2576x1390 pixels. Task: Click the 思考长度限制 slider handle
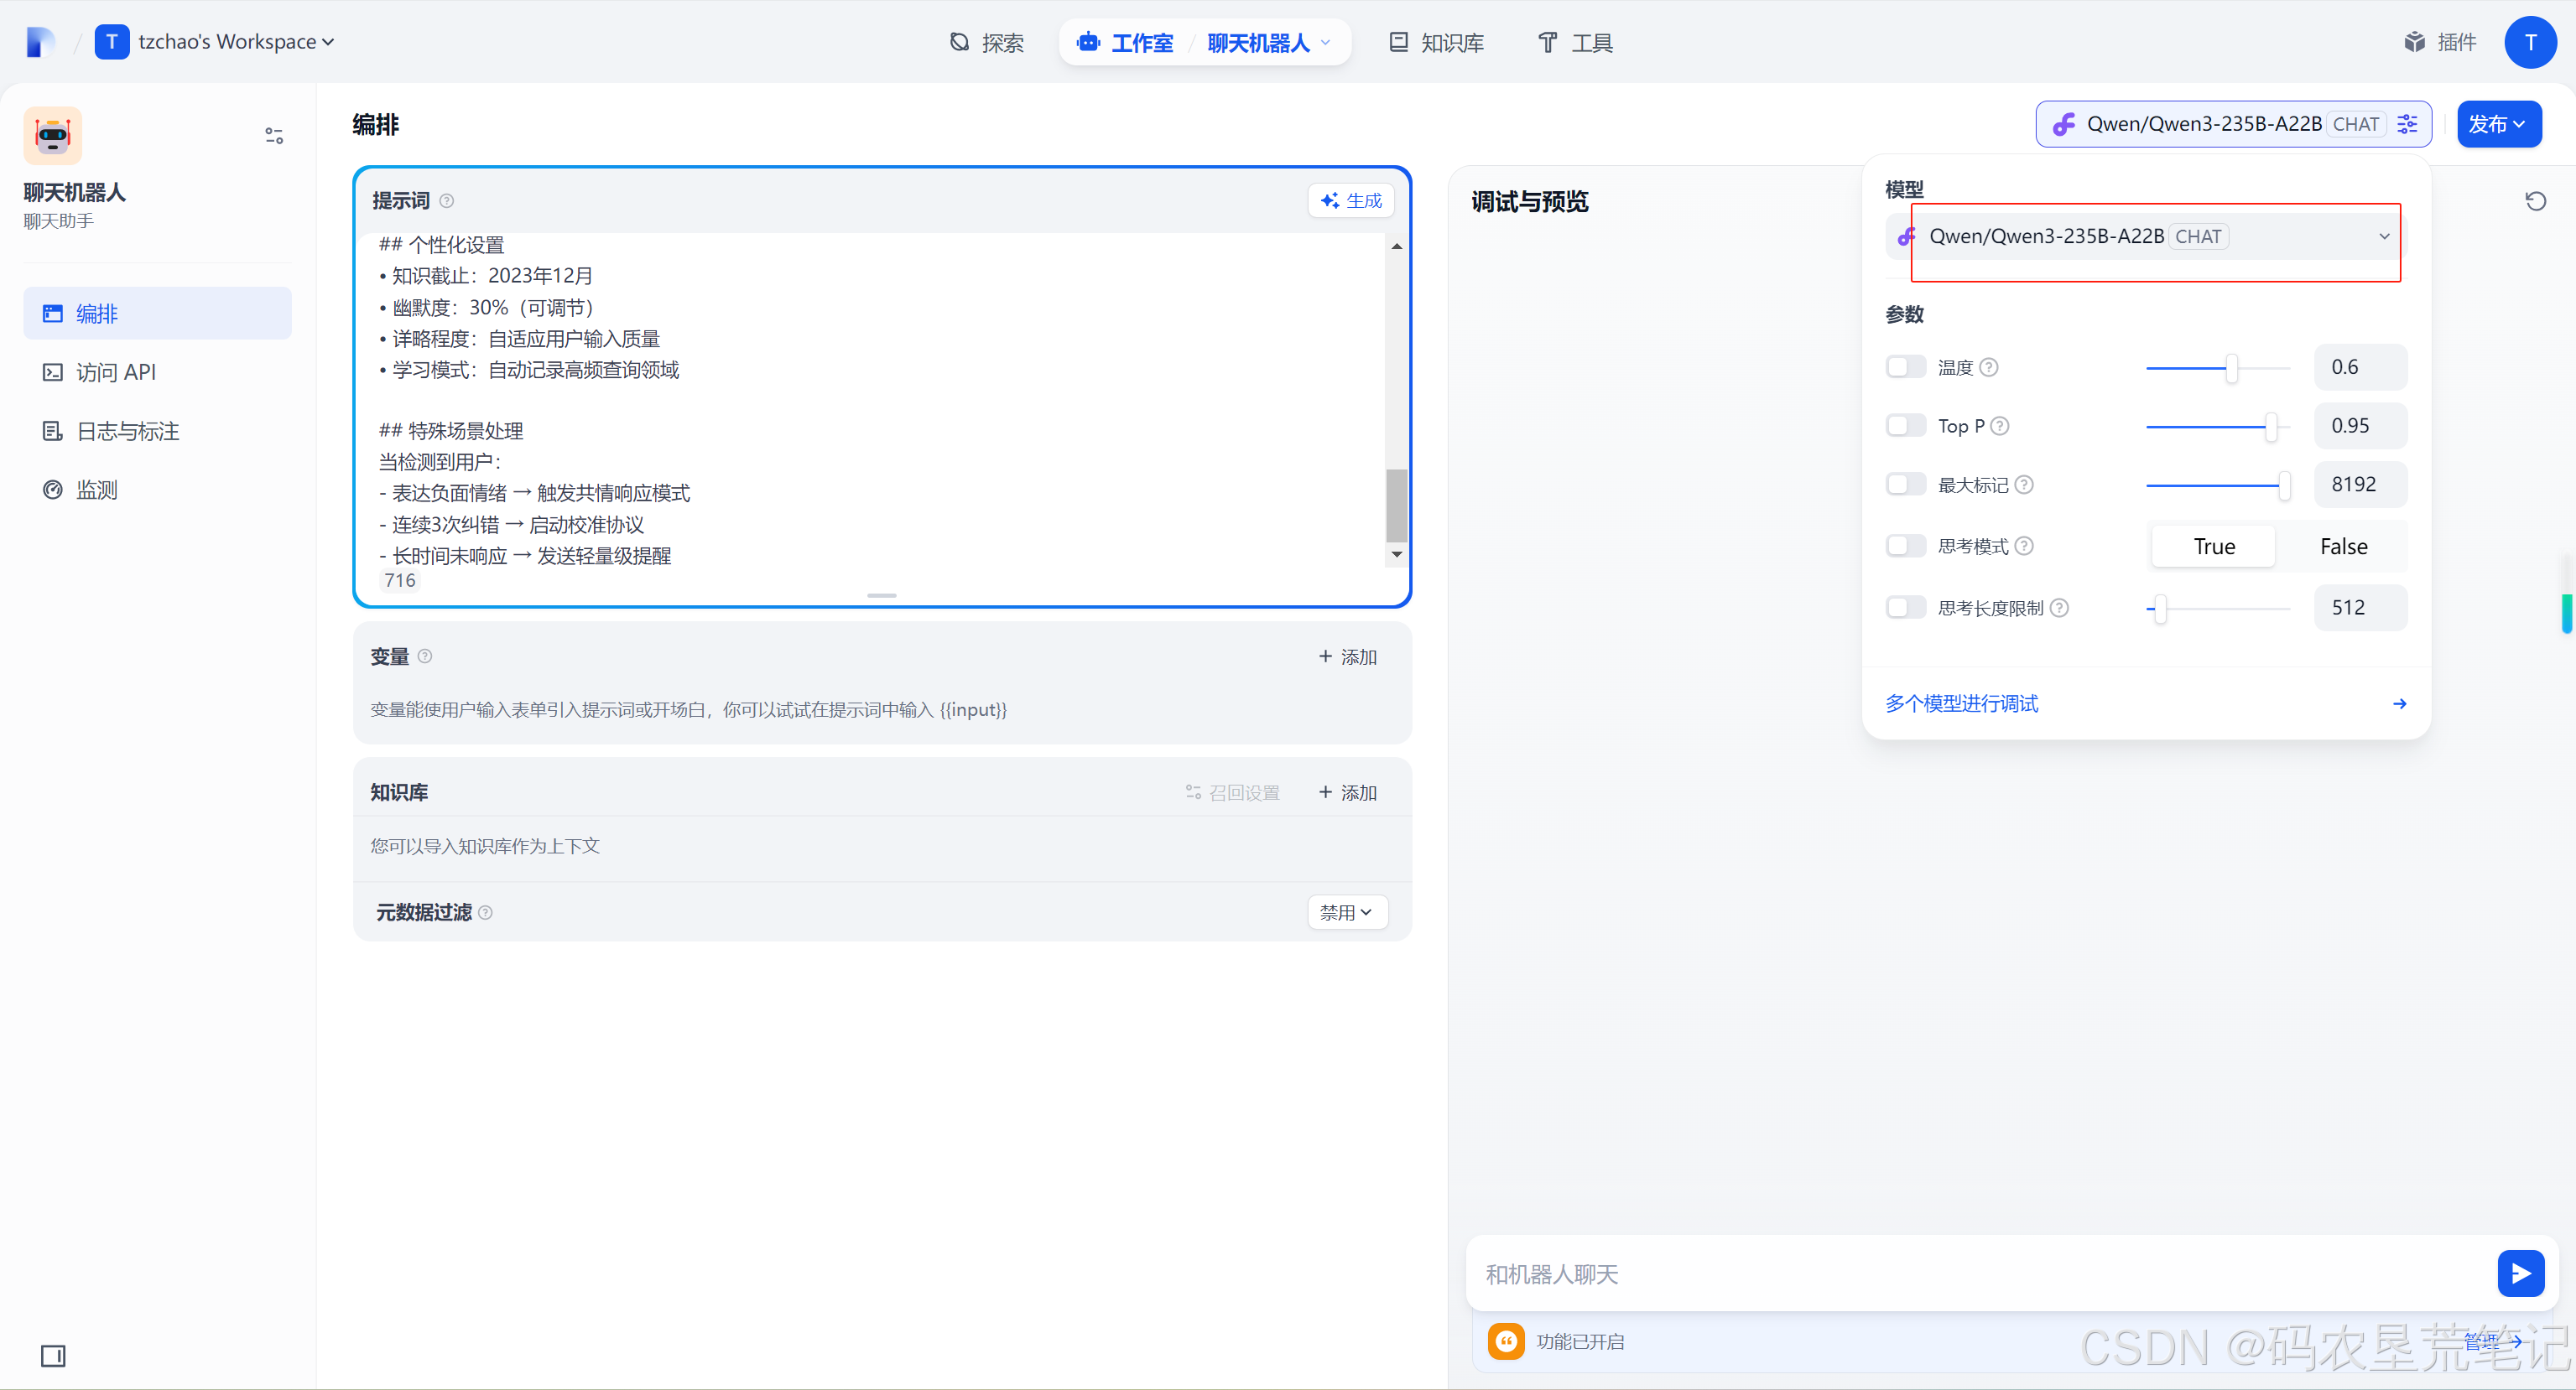pyautogui.click(x=2160, y=609)
